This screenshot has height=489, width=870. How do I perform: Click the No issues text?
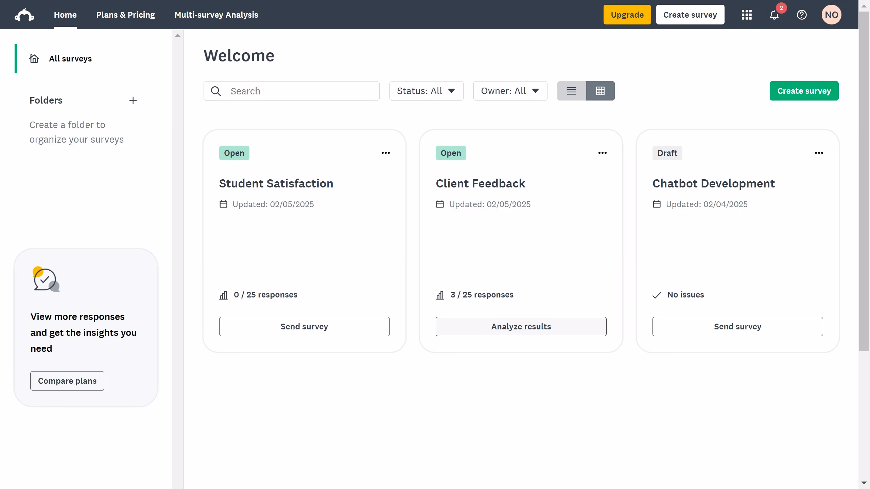(x=685, y=295)
